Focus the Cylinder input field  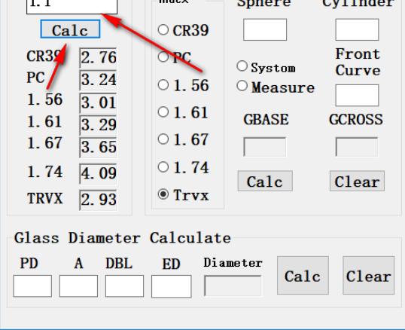[x=357, y=29]
